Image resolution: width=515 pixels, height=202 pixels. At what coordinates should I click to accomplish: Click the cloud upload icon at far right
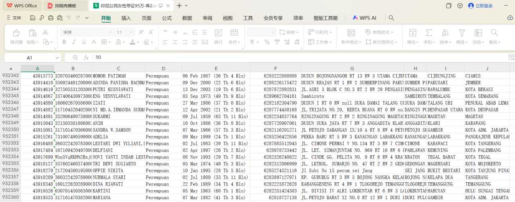[x=510, y=18]
